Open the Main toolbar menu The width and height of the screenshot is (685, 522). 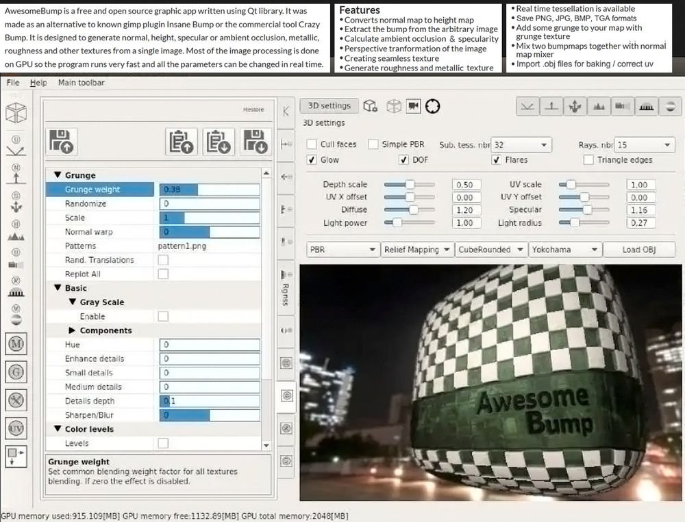pos(82,83)
